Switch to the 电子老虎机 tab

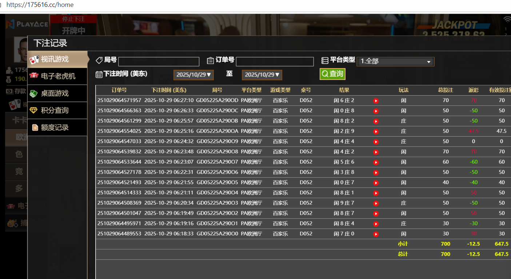click(57, 76)
